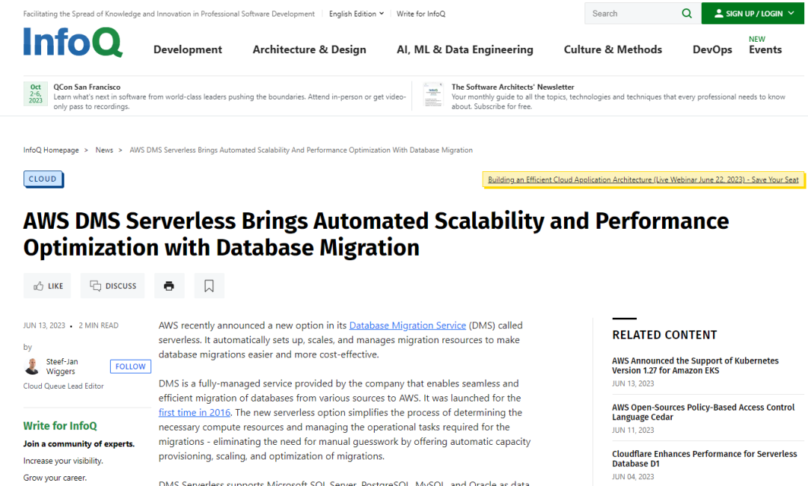Click the article title breadcrumb text
Viewport: 808px width, 486px height.
[x=301, y=150]
